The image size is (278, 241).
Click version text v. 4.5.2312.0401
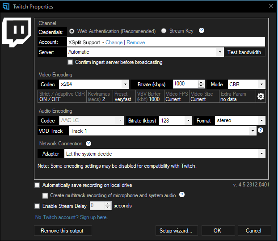[251, 185]
